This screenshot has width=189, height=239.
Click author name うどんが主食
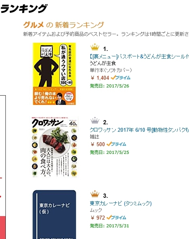[x=103, y=63]
